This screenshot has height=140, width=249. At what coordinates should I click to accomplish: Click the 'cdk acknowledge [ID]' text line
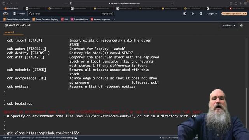(x=26, y=78)
